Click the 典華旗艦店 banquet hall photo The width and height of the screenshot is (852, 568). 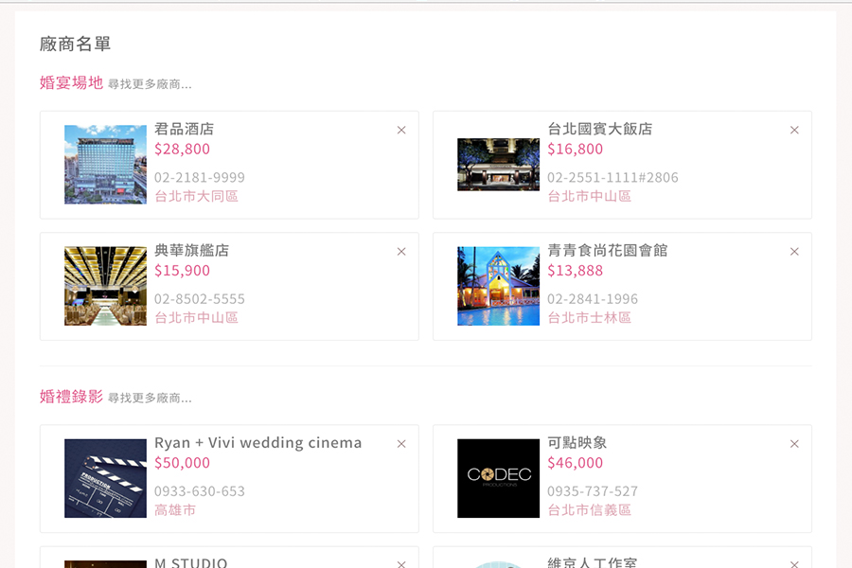(105, 286)
